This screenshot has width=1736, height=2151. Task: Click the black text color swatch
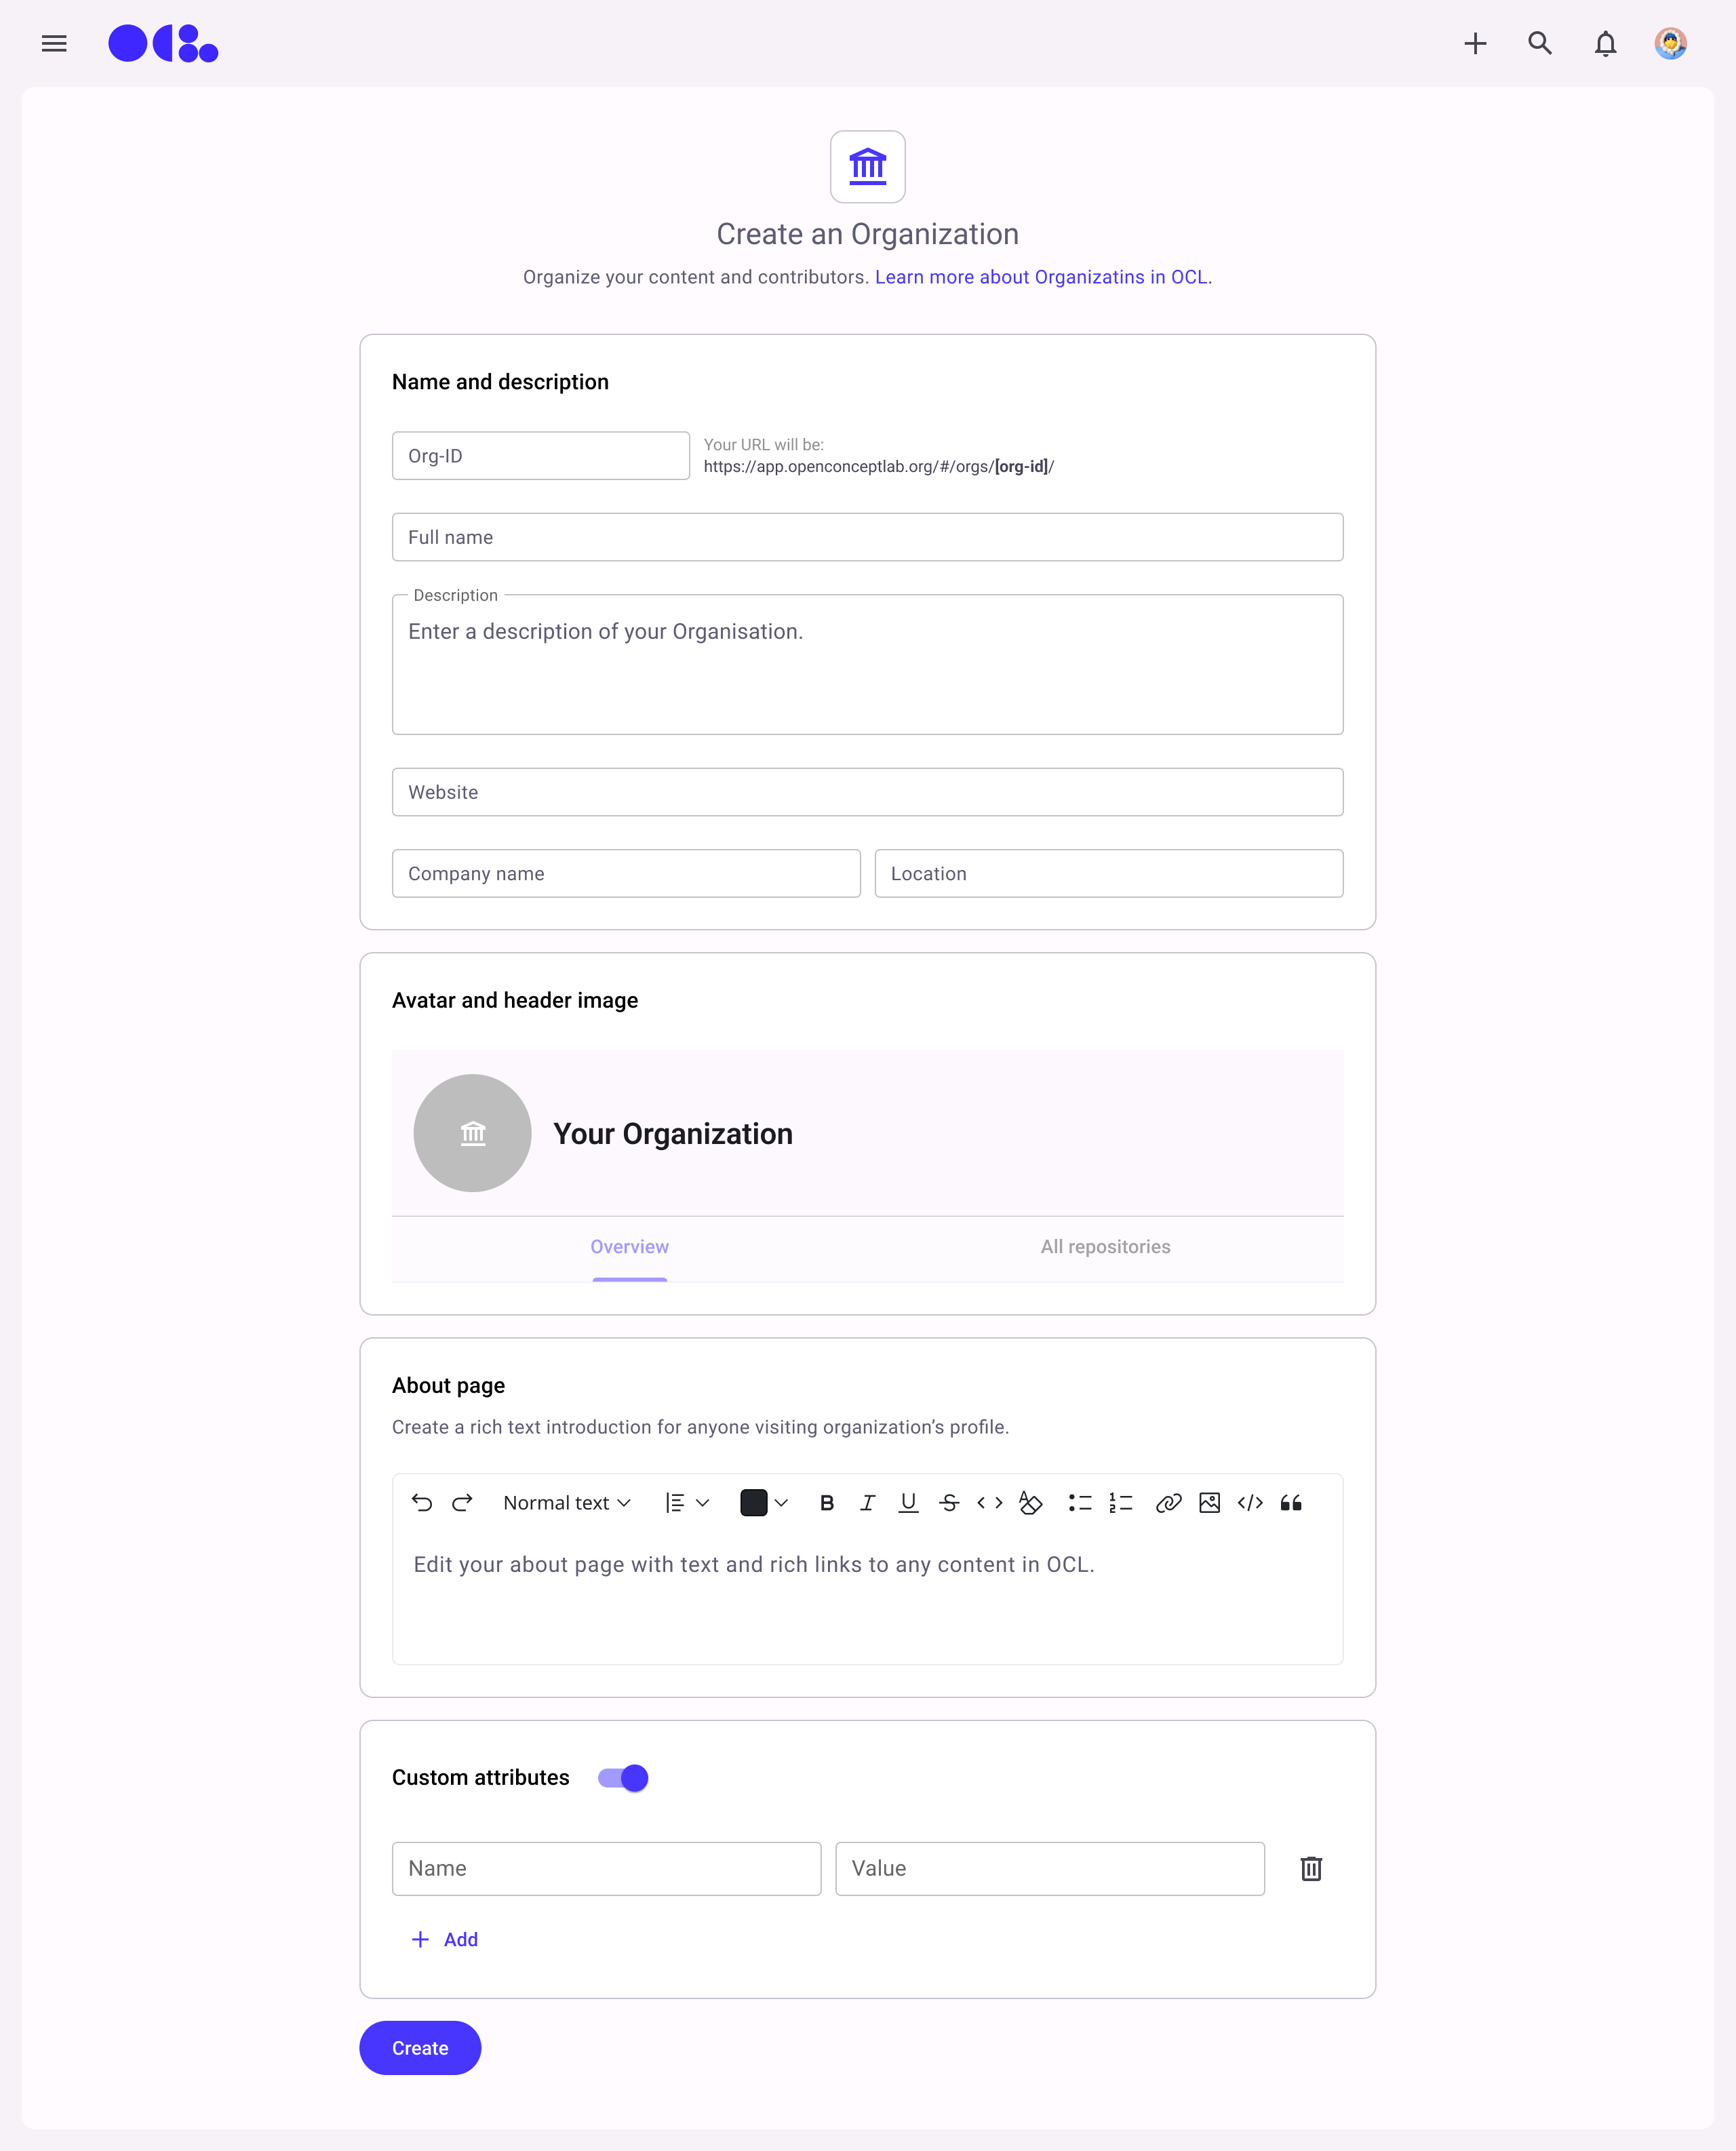753,1503
